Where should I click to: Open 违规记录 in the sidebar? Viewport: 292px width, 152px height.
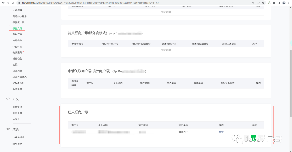point(17,144)
